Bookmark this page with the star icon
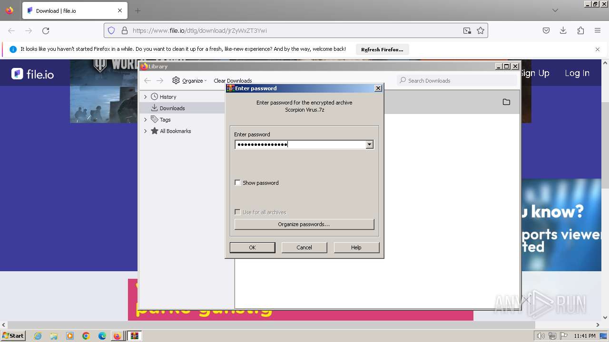The image size is (609, 342). coord(481,30)
